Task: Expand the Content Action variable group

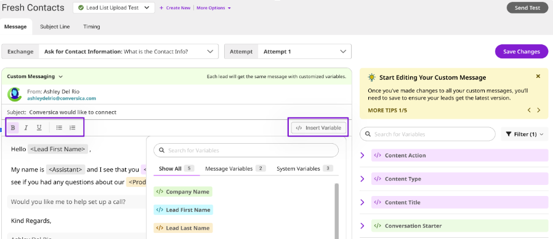Action: (362, 155)
